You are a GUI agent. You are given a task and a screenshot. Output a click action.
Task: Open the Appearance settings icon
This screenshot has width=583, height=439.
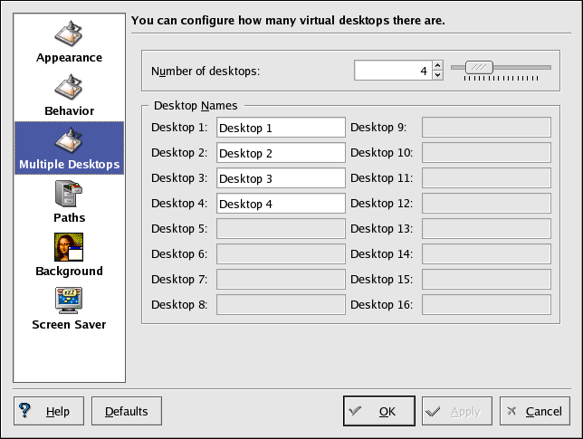point(70,32)
